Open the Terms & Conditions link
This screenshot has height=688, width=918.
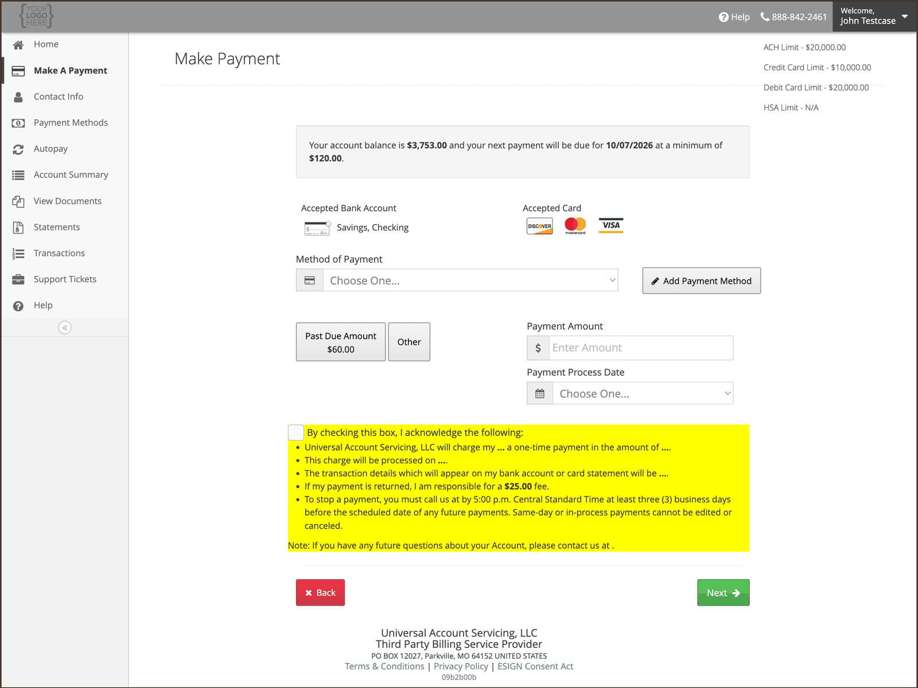[384, 667]
